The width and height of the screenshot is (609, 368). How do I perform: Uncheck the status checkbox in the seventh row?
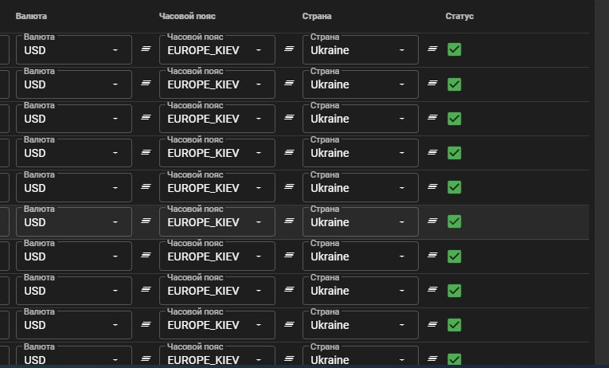(455, 256)
